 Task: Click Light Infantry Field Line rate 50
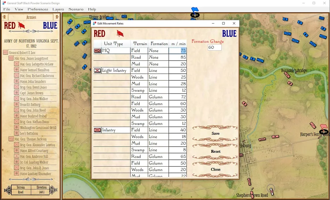(x=177, y=70)
